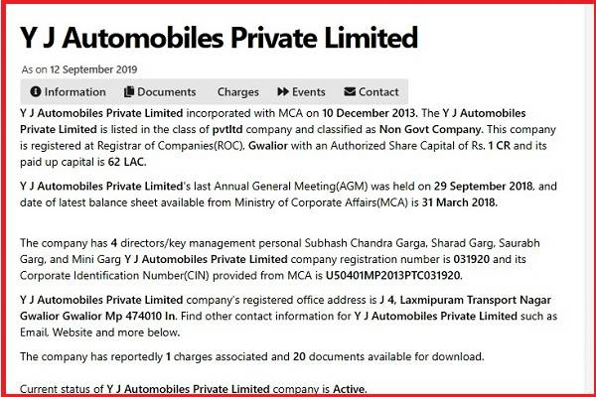Image resolution: width=596 pixels, height=397 pixels.
Task: Click the registered address 'J 4, Laxmipuram Transport Nagar'
Action: pos(465,300)
